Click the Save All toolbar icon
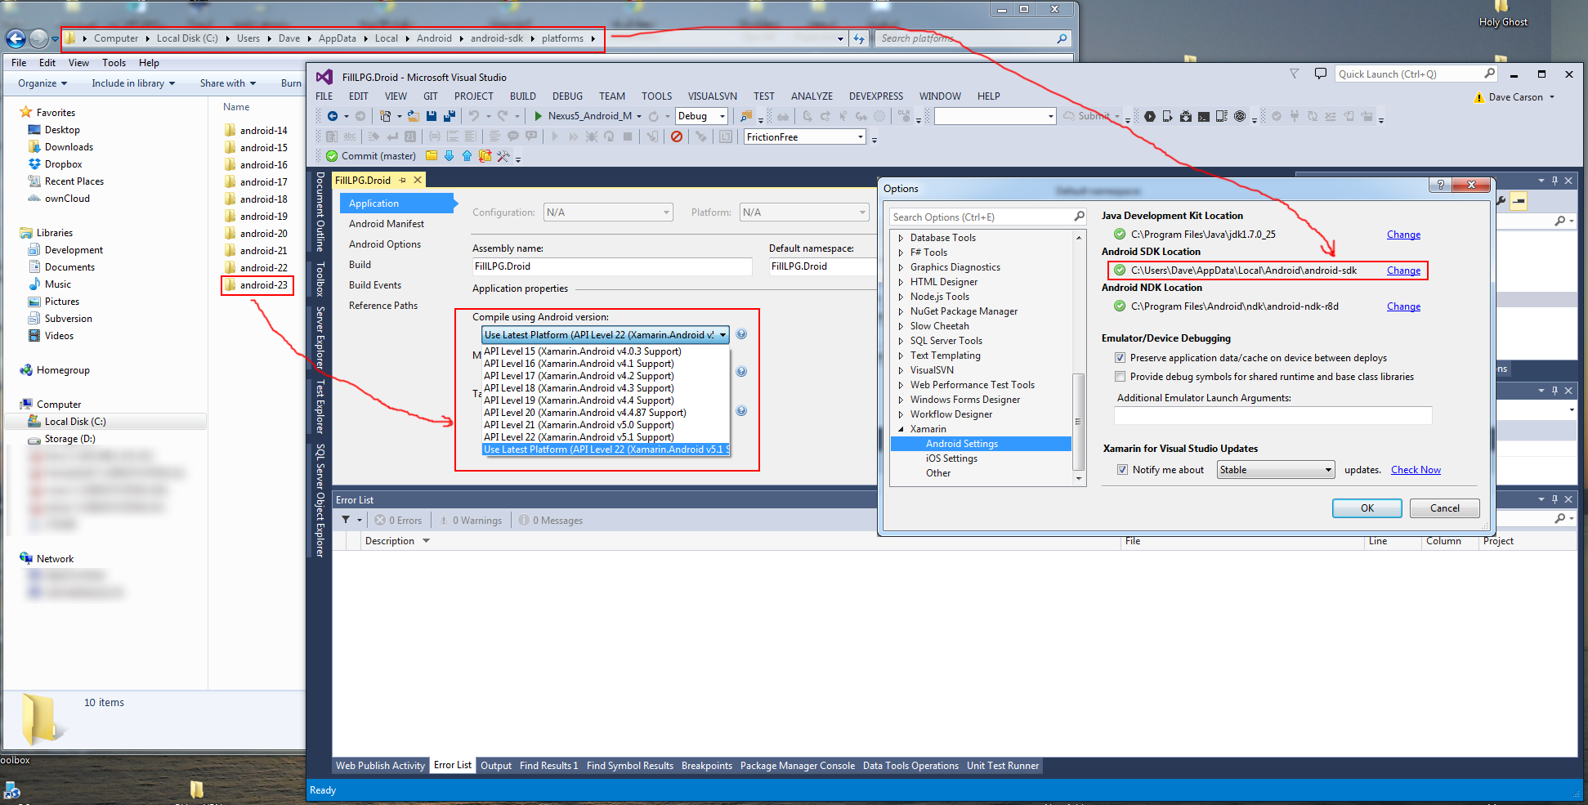 [x=449, y=116]
